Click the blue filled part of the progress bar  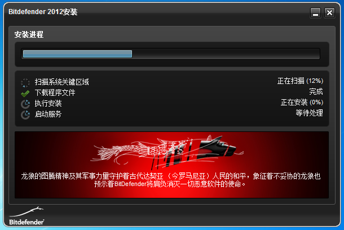tap(77, 54)
